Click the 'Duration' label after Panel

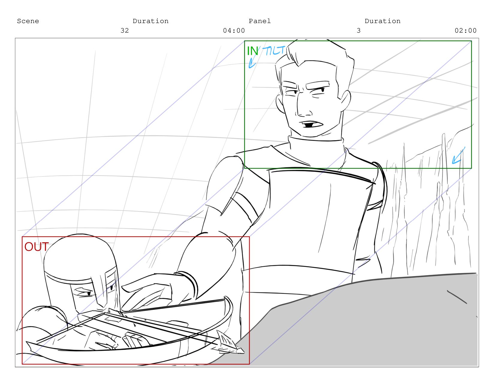(x=382, y=21)
